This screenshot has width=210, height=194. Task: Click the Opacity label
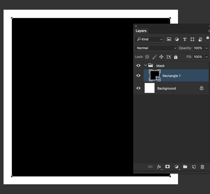[x=185, y=48]
